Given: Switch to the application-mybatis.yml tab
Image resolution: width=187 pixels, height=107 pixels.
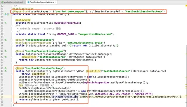Looking at the screenshot, I should coord(13,2).
